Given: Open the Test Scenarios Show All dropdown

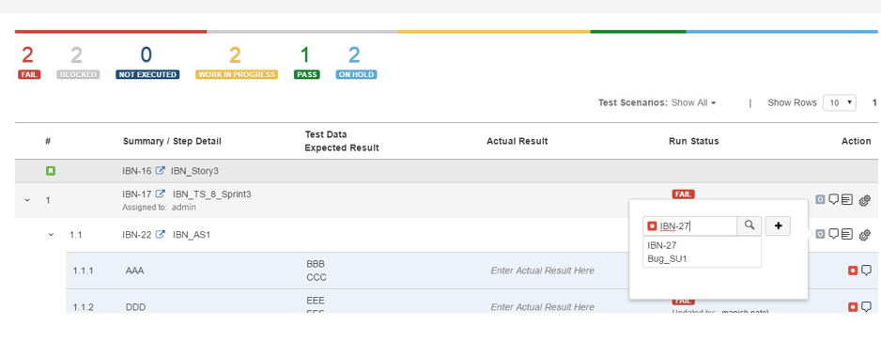Looking at the screenshot, I should point(694,103).
